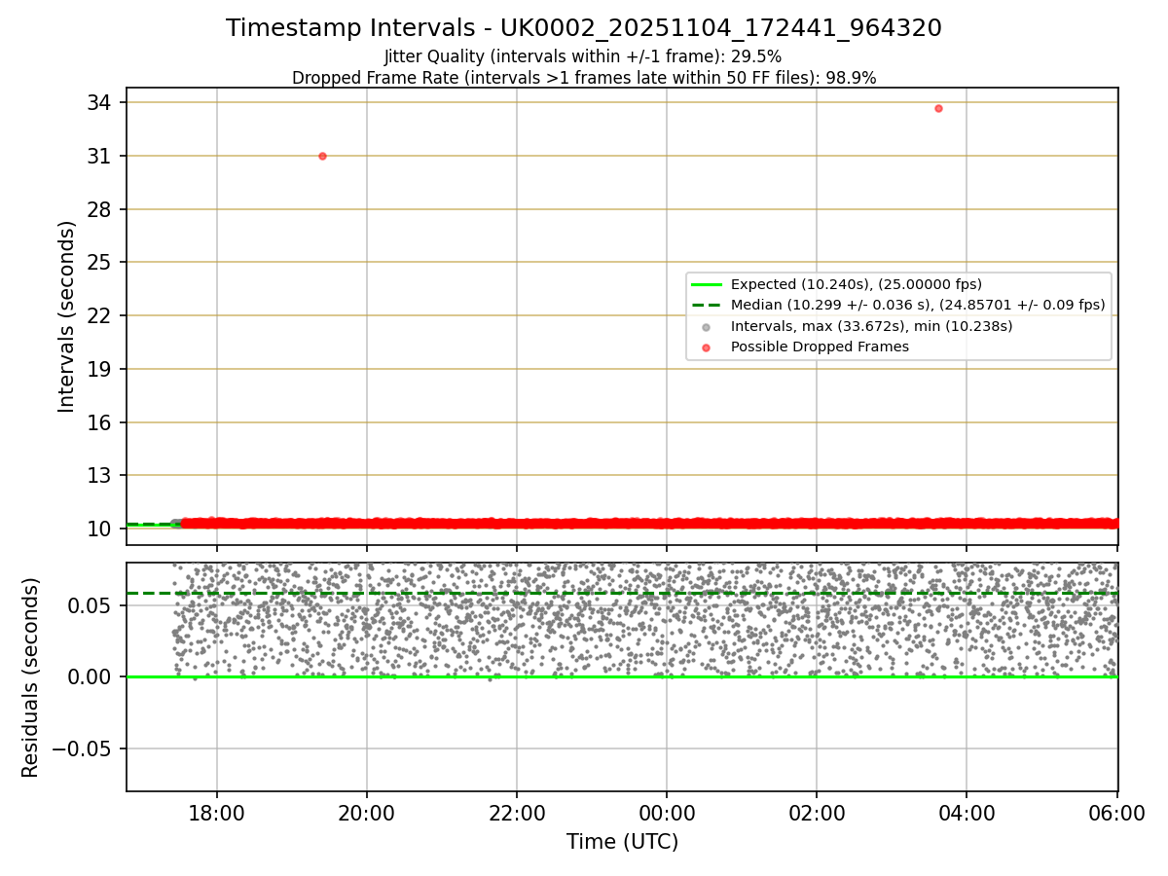This screenshot has height=876, width=1168.
Task: Select the 'Expected (10.240s), (25.00000 fps)' legend entry
Action: click(x=856, y=284)
